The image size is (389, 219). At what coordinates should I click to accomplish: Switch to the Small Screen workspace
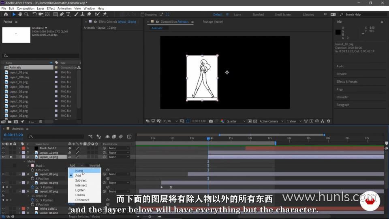[x=283, y=15]
